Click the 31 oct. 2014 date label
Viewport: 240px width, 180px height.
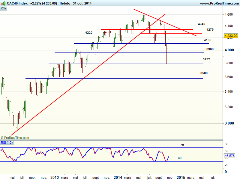[81, 4]
